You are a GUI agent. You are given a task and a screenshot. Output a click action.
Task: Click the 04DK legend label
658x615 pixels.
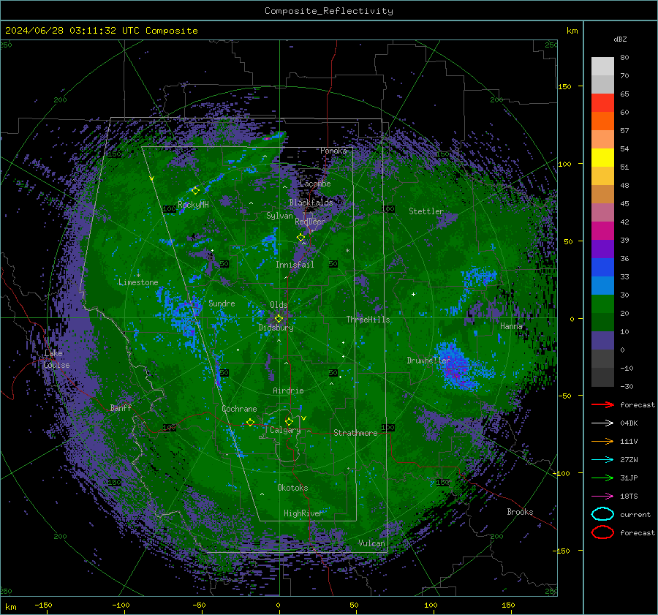629,423
